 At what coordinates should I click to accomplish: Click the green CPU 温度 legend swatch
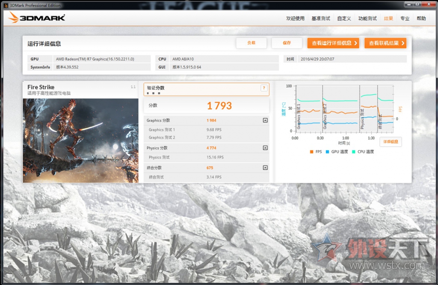click(354, 152)
